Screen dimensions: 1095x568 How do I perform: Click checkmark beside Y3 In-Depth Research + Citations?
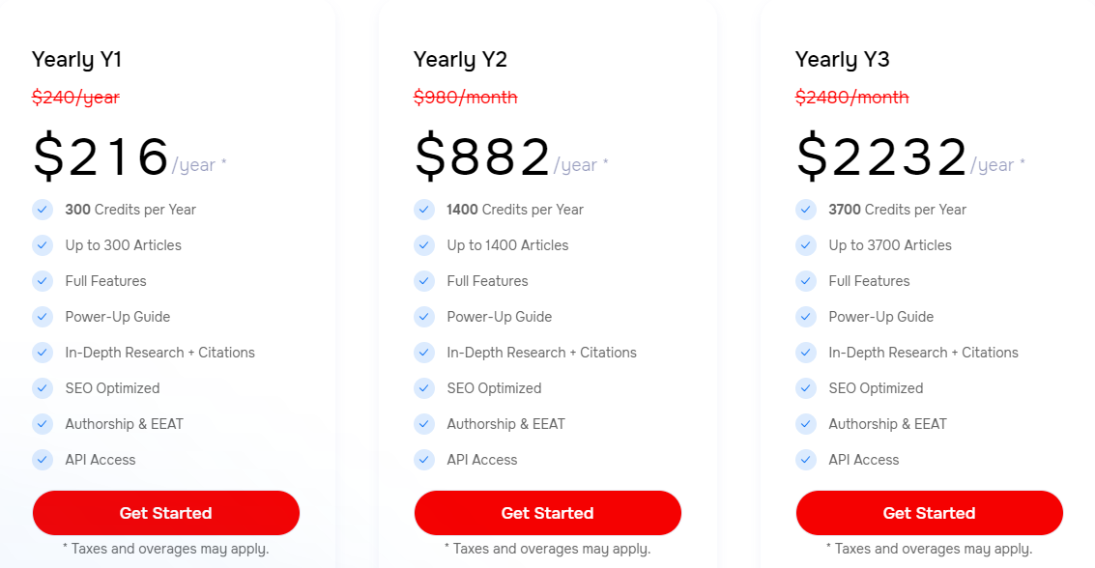tap(806, 353)
